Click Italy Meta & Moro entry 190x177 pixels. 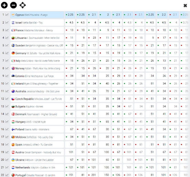point(37,61)
